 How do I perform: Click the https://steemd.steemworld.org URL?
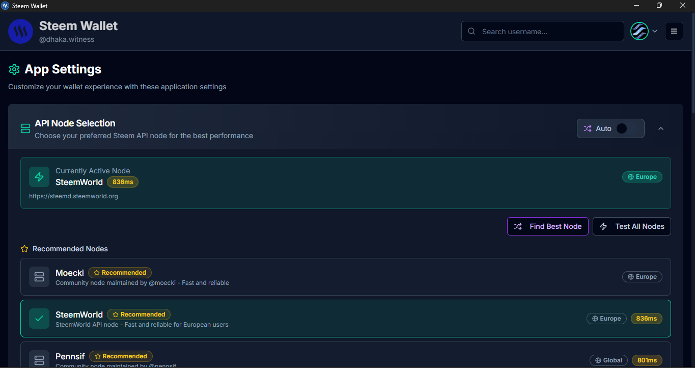(x=73, y=196)
